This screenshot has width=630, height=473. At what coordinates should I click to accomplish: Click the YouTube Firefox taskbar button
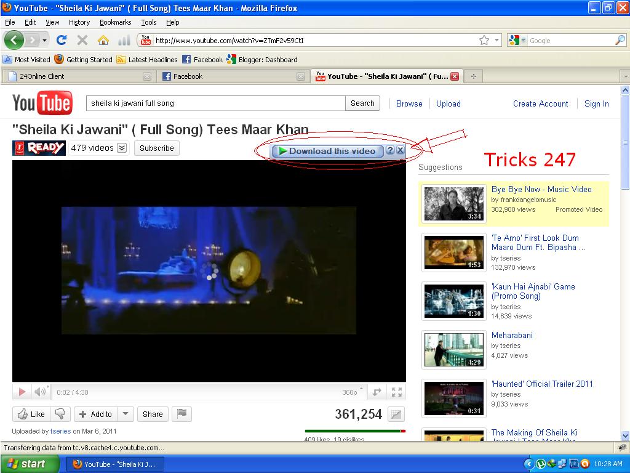(x=114, y=464)
